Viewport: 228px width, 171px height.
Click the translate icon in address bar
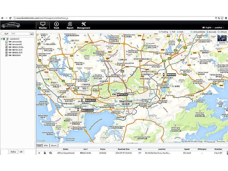[x=219, y=18]
